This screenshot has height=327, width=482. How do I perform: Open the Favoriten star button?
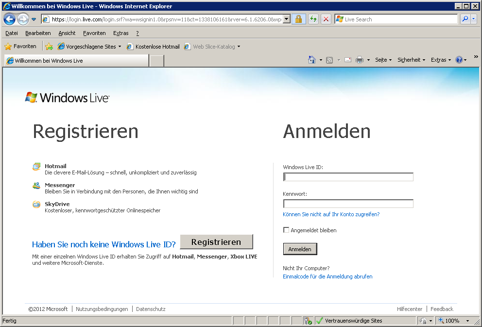coord(20,47)
